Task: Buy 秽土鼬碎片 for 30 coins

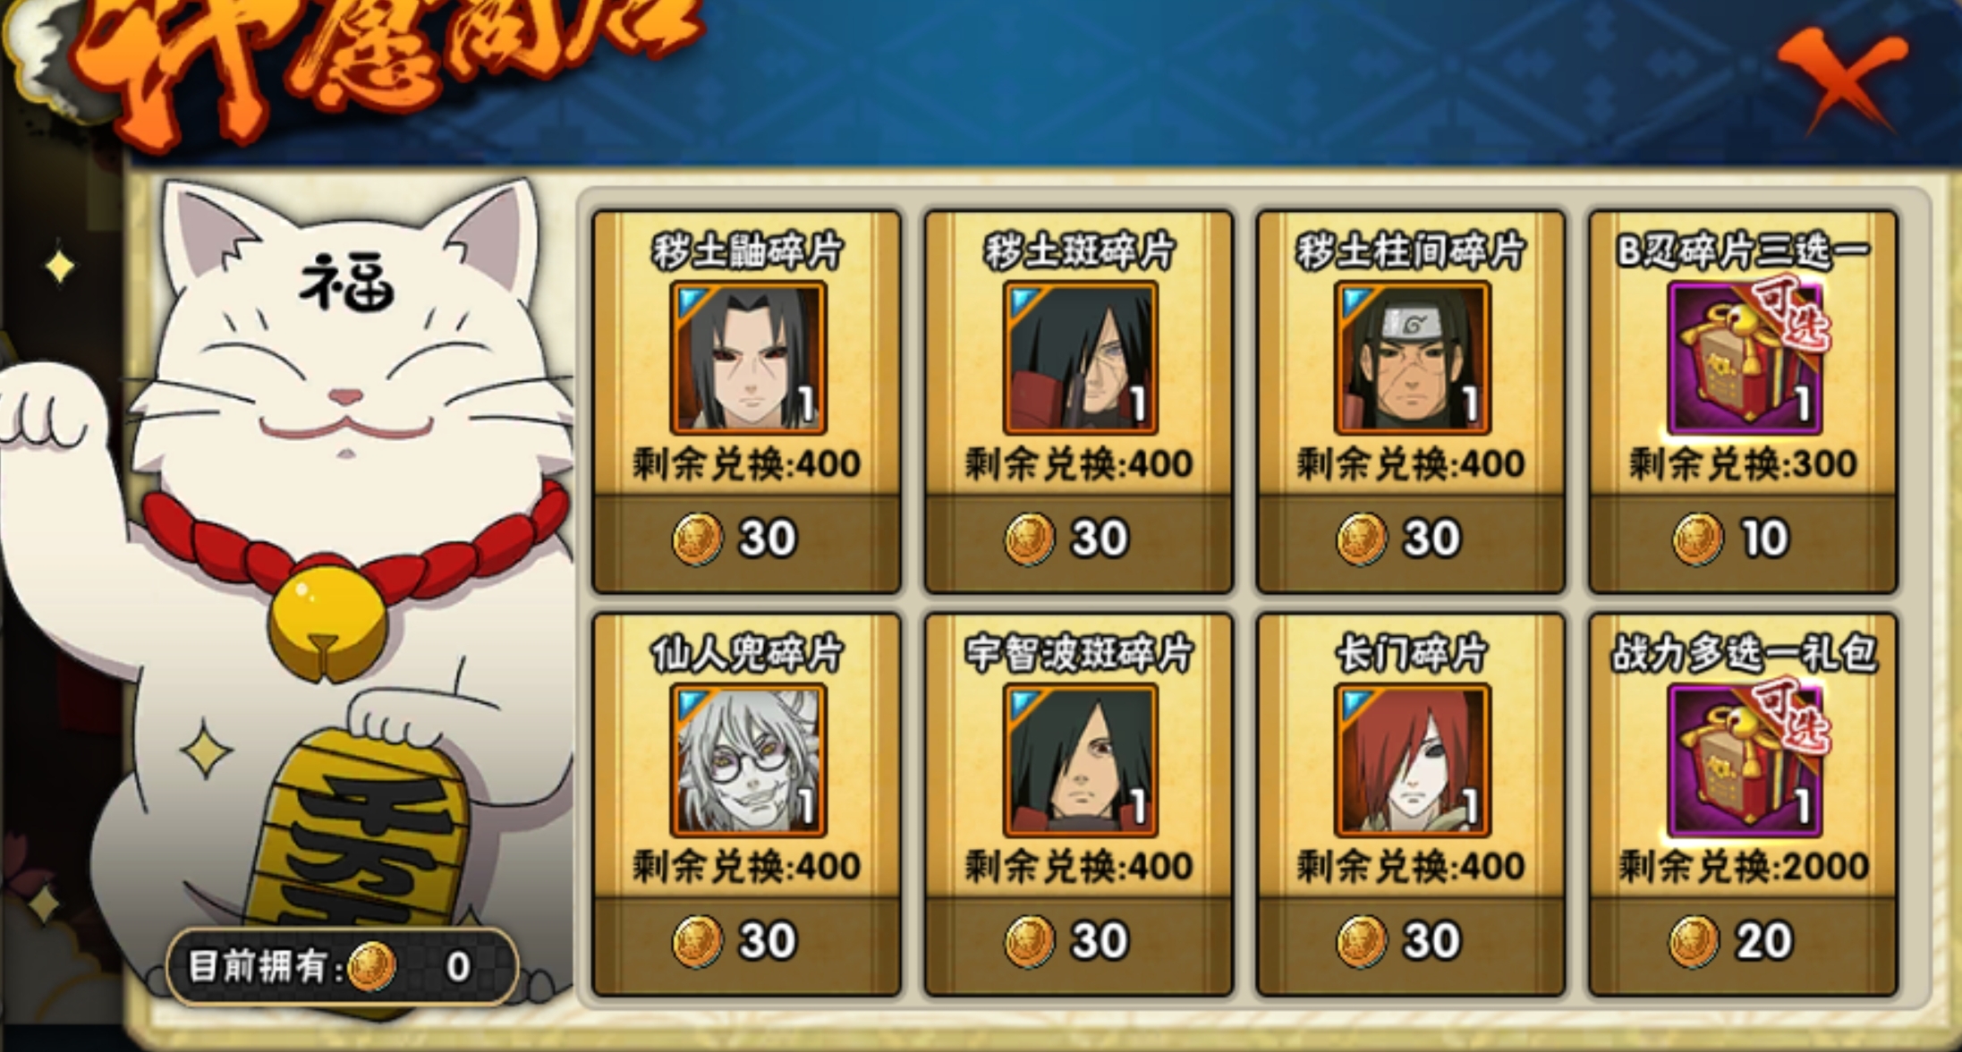Action: (746, 540)
